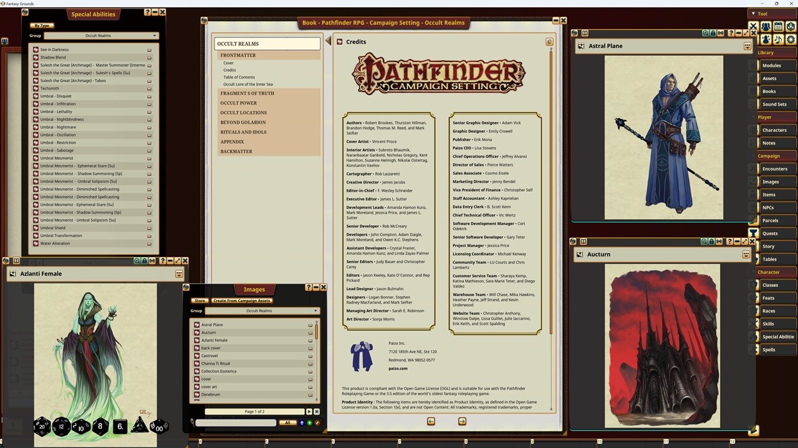Click the Create From Campaign Assets button
Image resolution: width=798 pixels, height=448 pixels.
[x=242, y=301]
